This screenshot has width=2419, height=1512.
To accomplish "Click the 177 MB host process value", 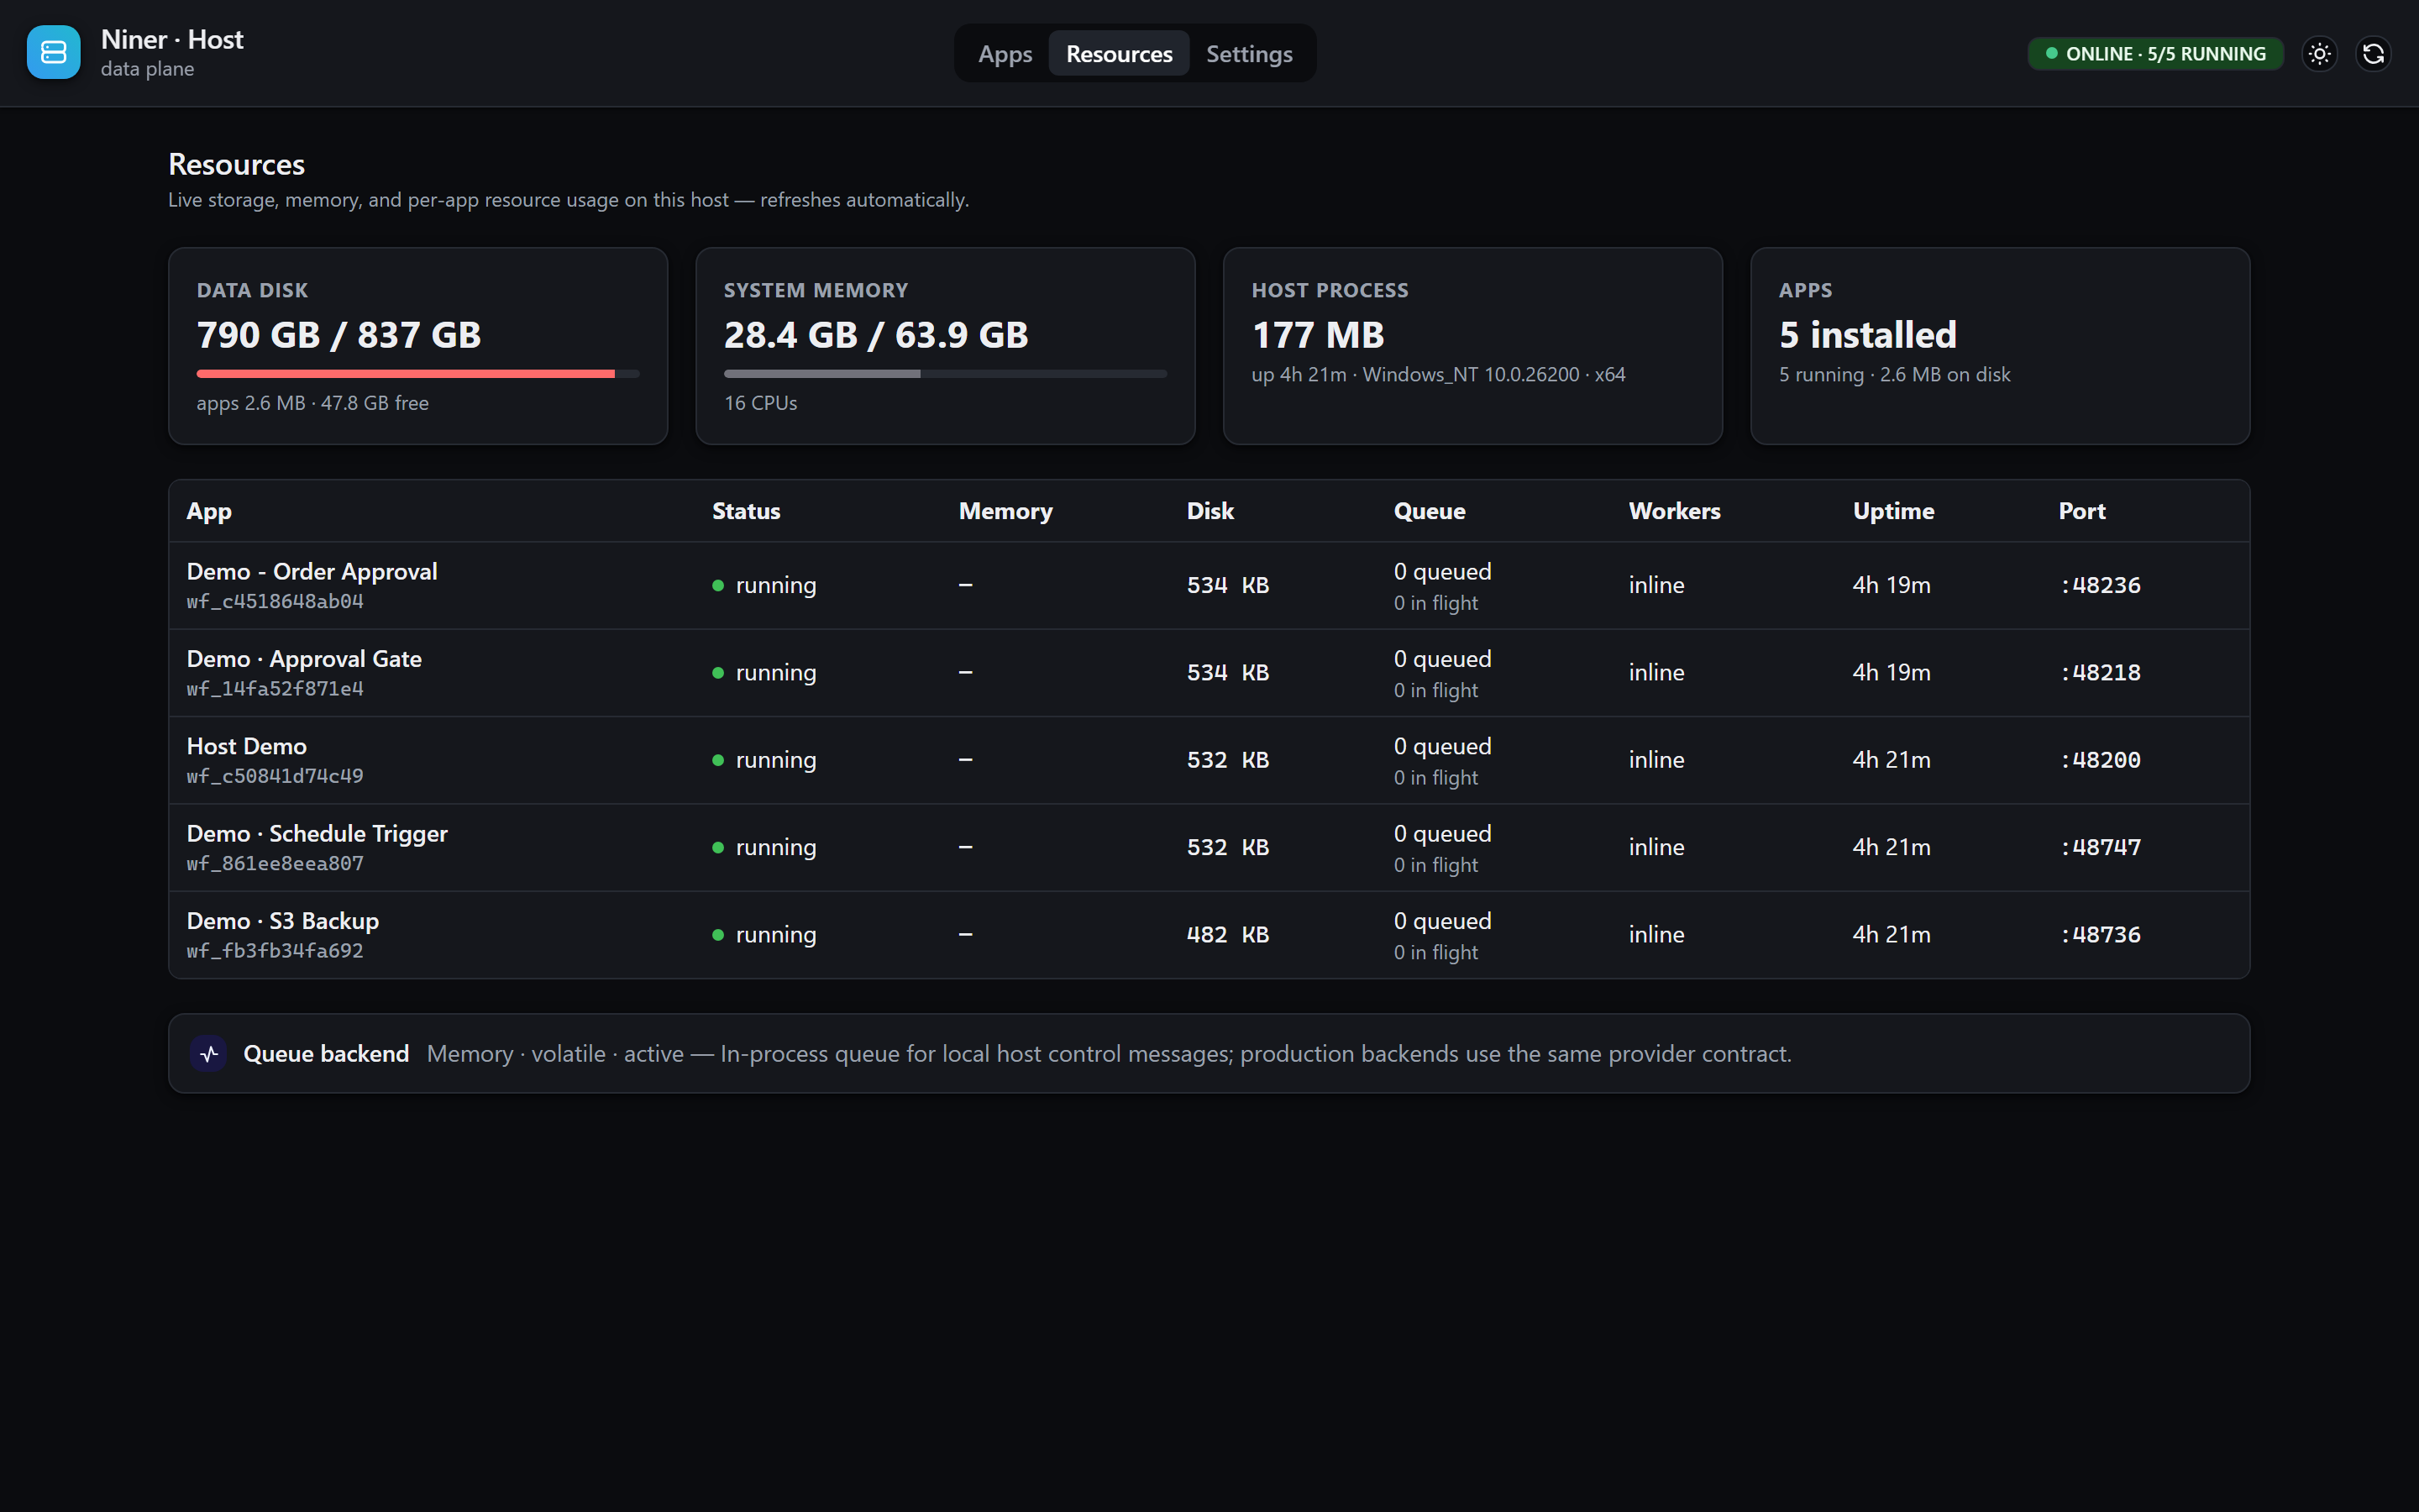I will coord(1318,335).
